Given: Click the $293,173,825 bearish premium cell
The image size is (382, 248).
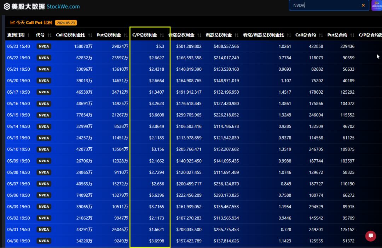Looking at the screenshot, I should tap(226, 195).
